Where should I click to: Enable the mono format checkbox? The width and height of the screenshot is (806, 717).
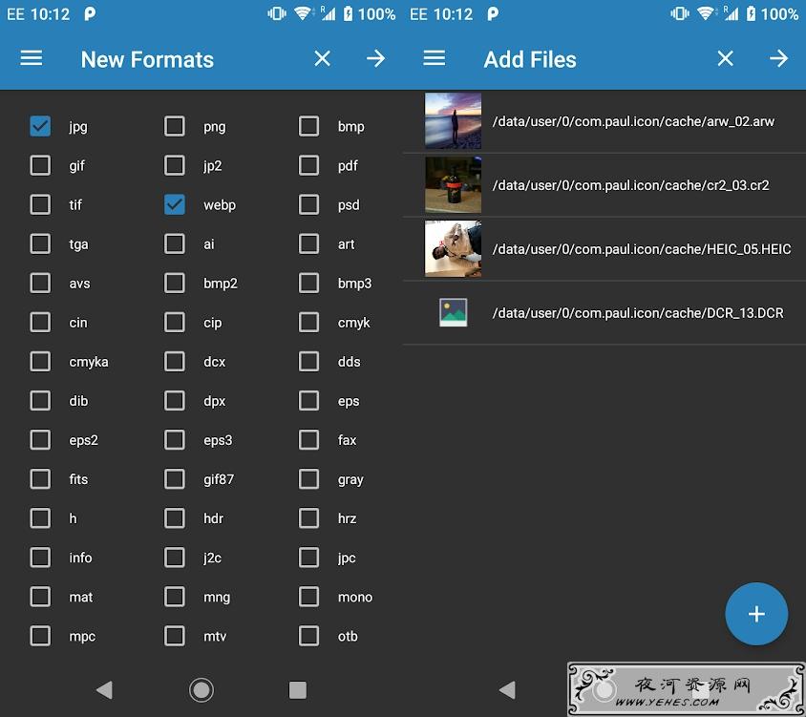pyautogui.click(x=308, y=597)
